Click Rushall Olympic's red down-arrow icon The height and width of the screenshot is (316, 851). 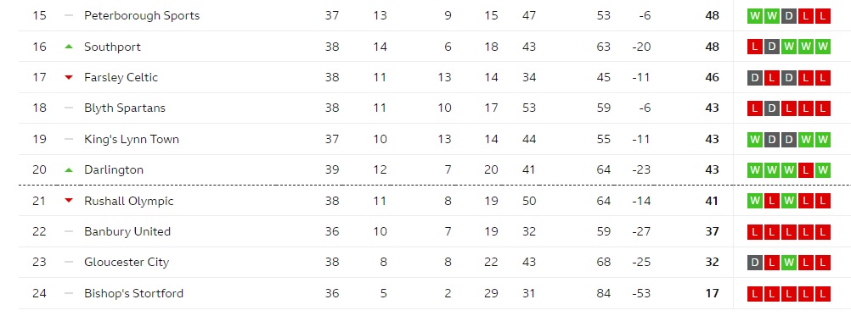(69, 201)
